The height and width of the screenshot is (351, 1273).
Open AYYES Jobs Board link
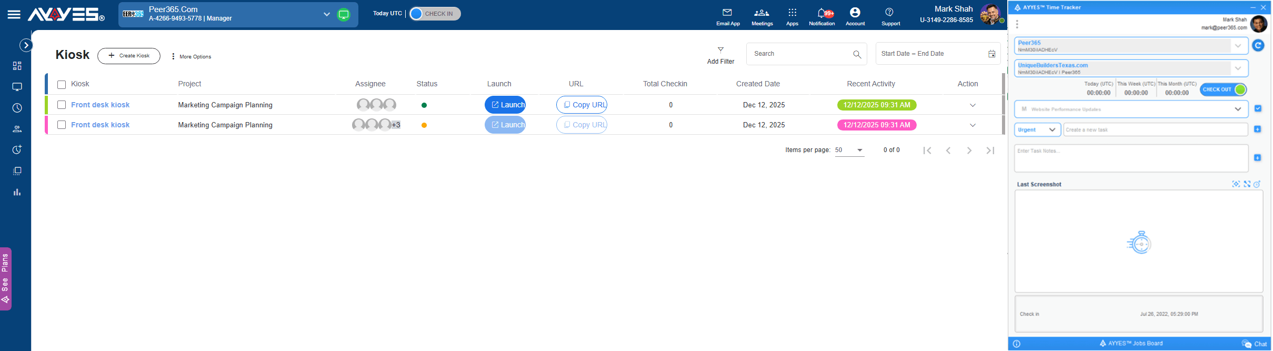[1131, 344]
